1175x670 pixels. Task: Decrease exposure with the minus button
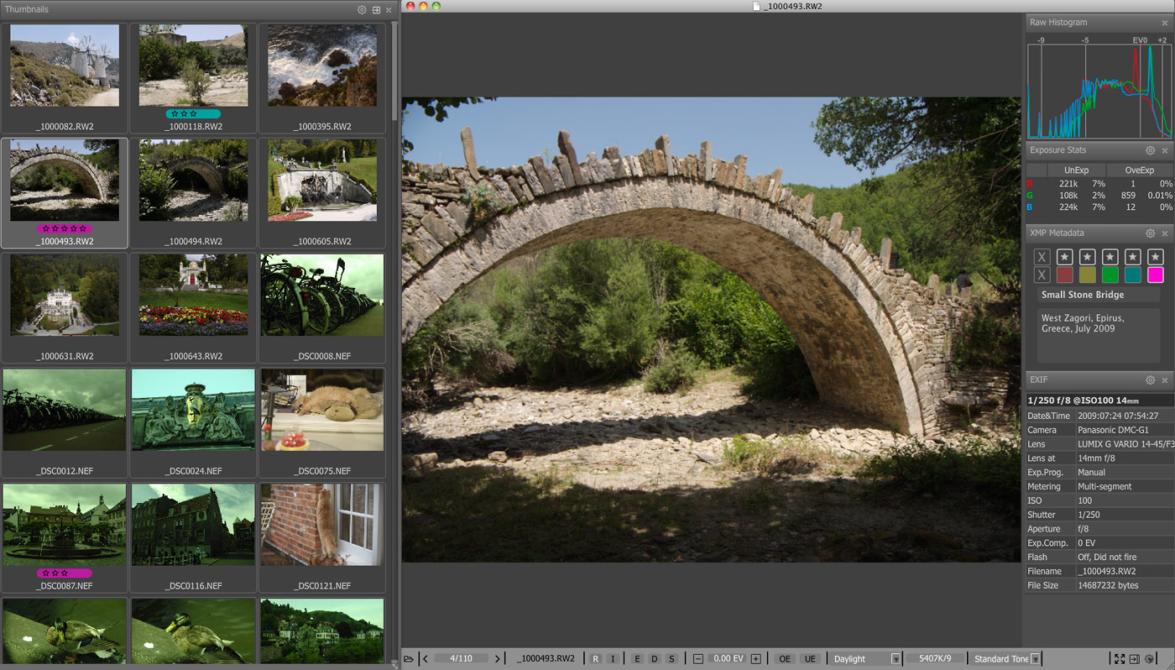tap(697, 659)
